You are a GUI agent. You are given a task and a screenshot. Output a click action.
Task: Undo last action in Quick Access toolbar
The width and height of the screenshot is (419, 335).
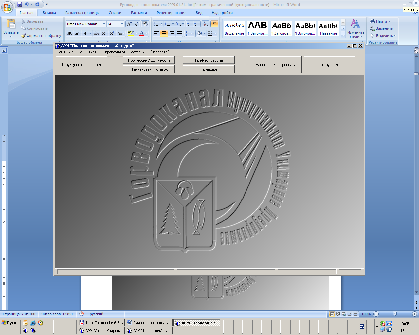tap(27, 4)
